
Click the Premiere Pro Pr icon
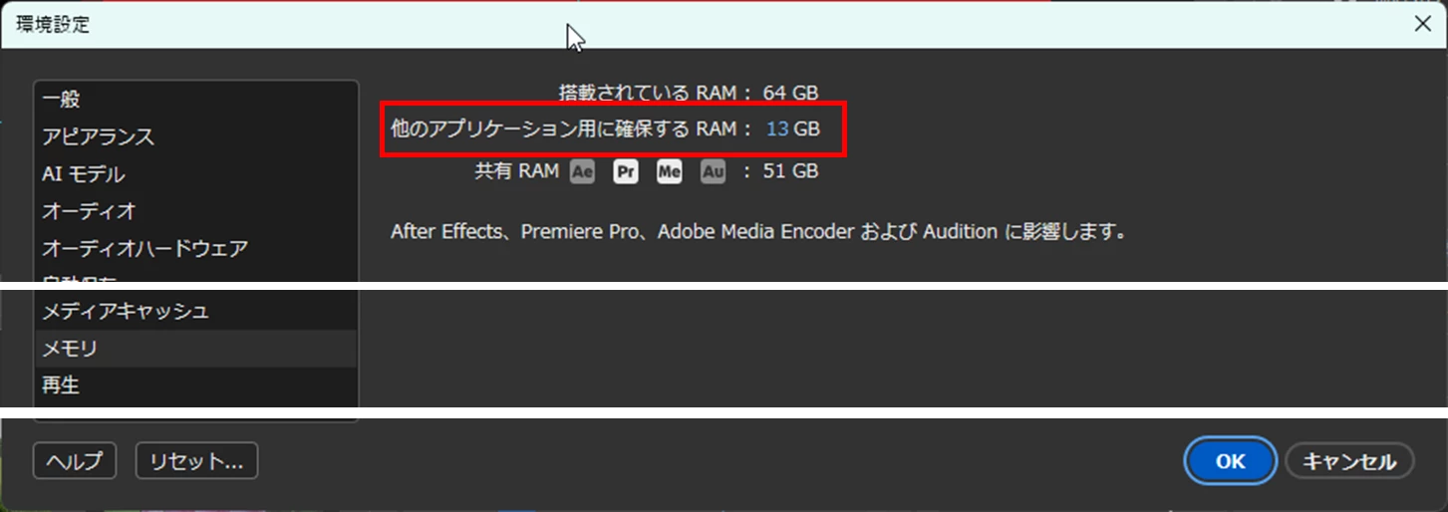pyautogui.click(x=626, y=172)
